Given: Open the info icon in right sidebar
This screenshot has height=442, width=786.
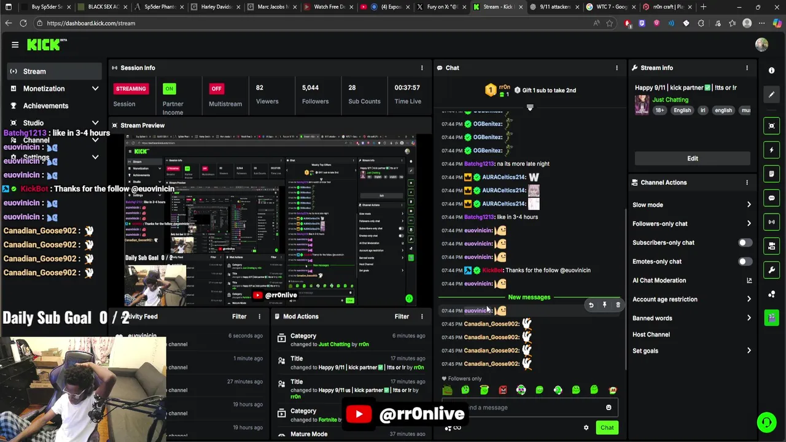Looking at the screenshot, I should (x=772, y=71).
